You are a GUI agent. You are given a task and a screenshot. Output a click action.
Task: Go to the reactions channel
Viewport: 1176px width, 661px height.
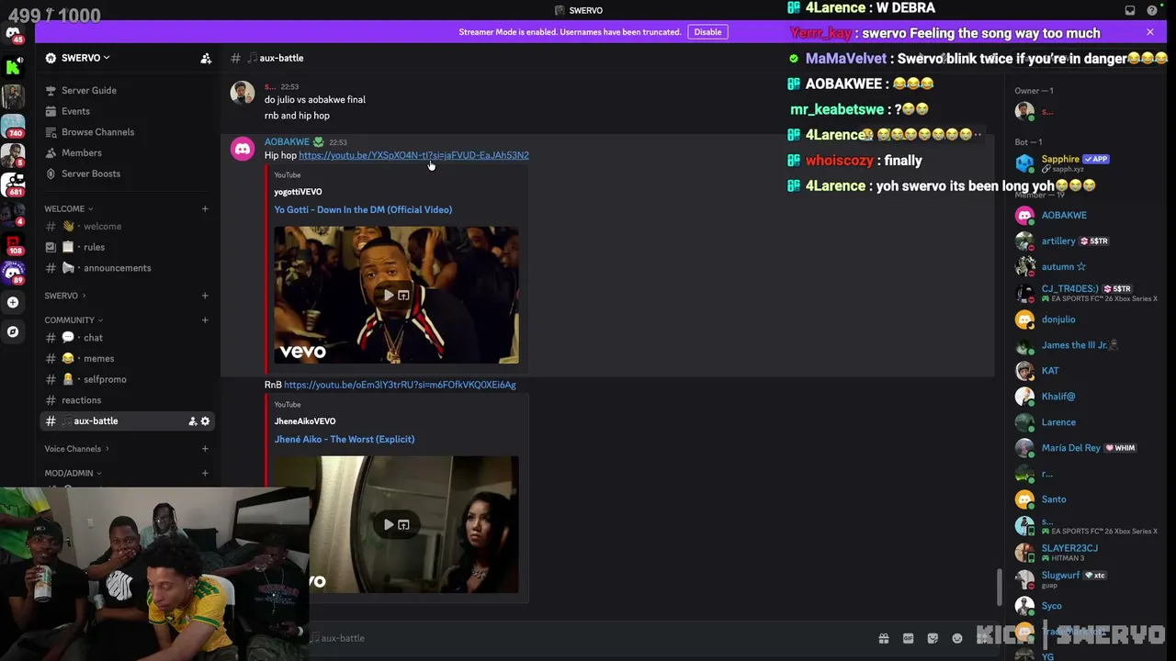[x=128, y=400]
